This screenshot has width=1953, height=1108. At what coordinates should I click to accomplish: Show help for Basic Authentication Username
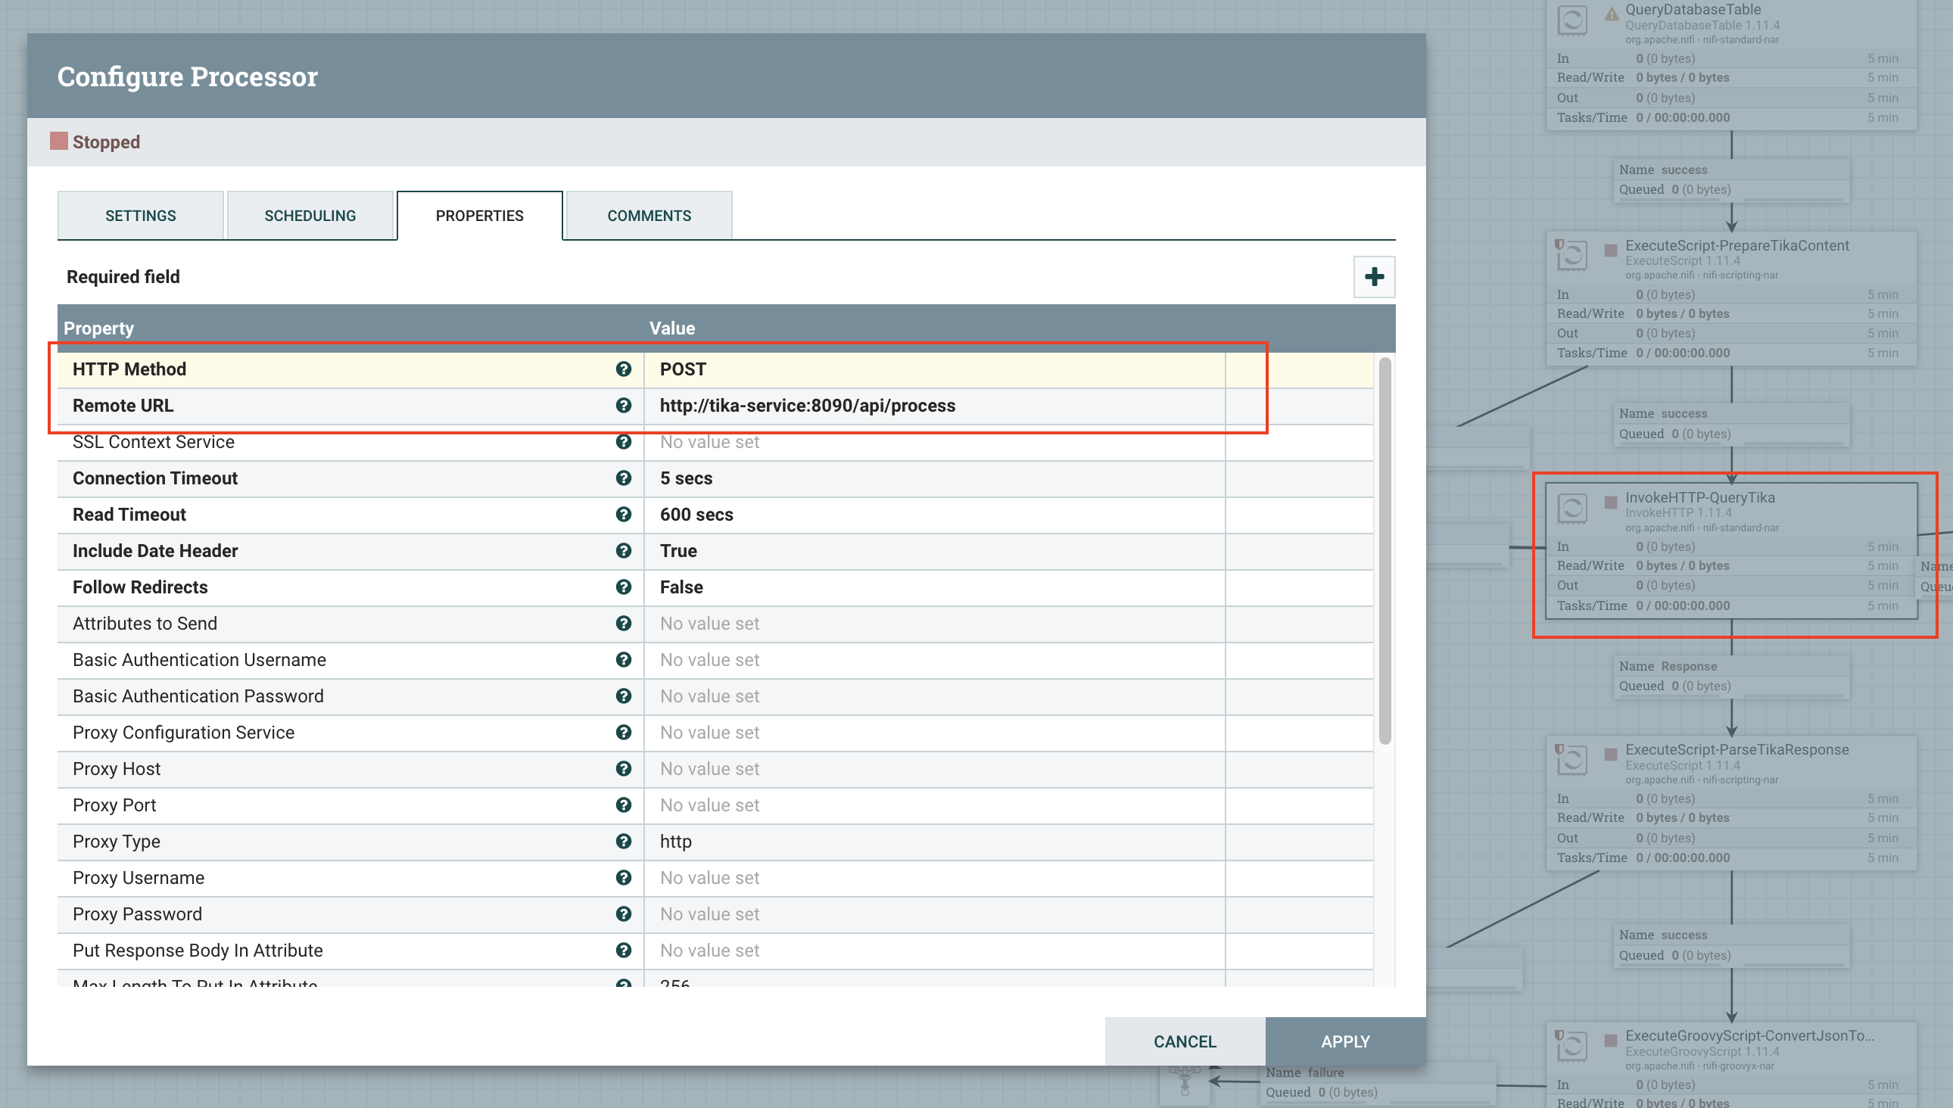tap(623, 660)
